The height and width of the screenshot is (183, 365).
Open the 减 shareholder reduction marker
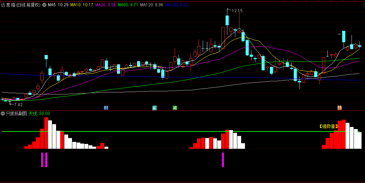coord(175,108)
